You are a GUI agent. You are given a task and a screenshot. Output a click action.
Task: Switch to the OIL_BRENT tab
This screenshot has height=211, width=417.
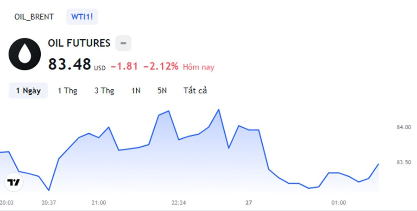[34, 17]
